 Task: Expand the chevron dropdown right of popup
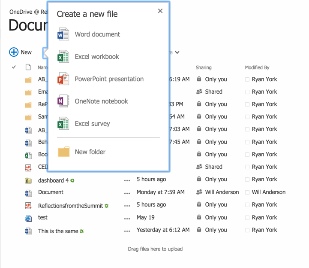177,52
